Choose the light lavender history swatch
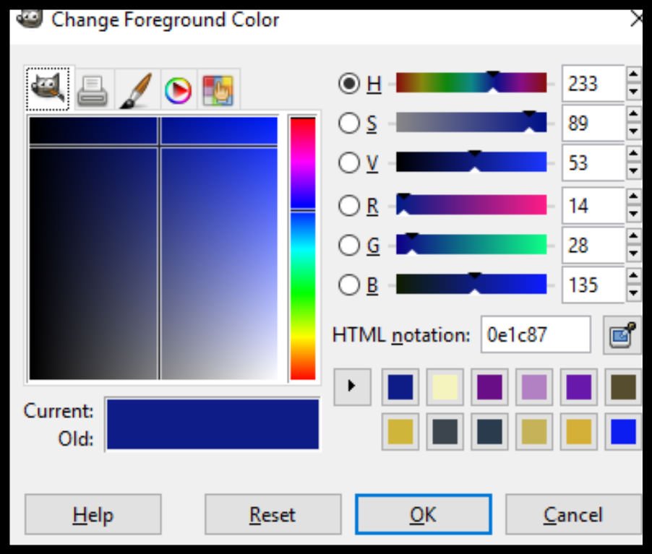This screenshot has height=554, width=652. tap(534, 387)
